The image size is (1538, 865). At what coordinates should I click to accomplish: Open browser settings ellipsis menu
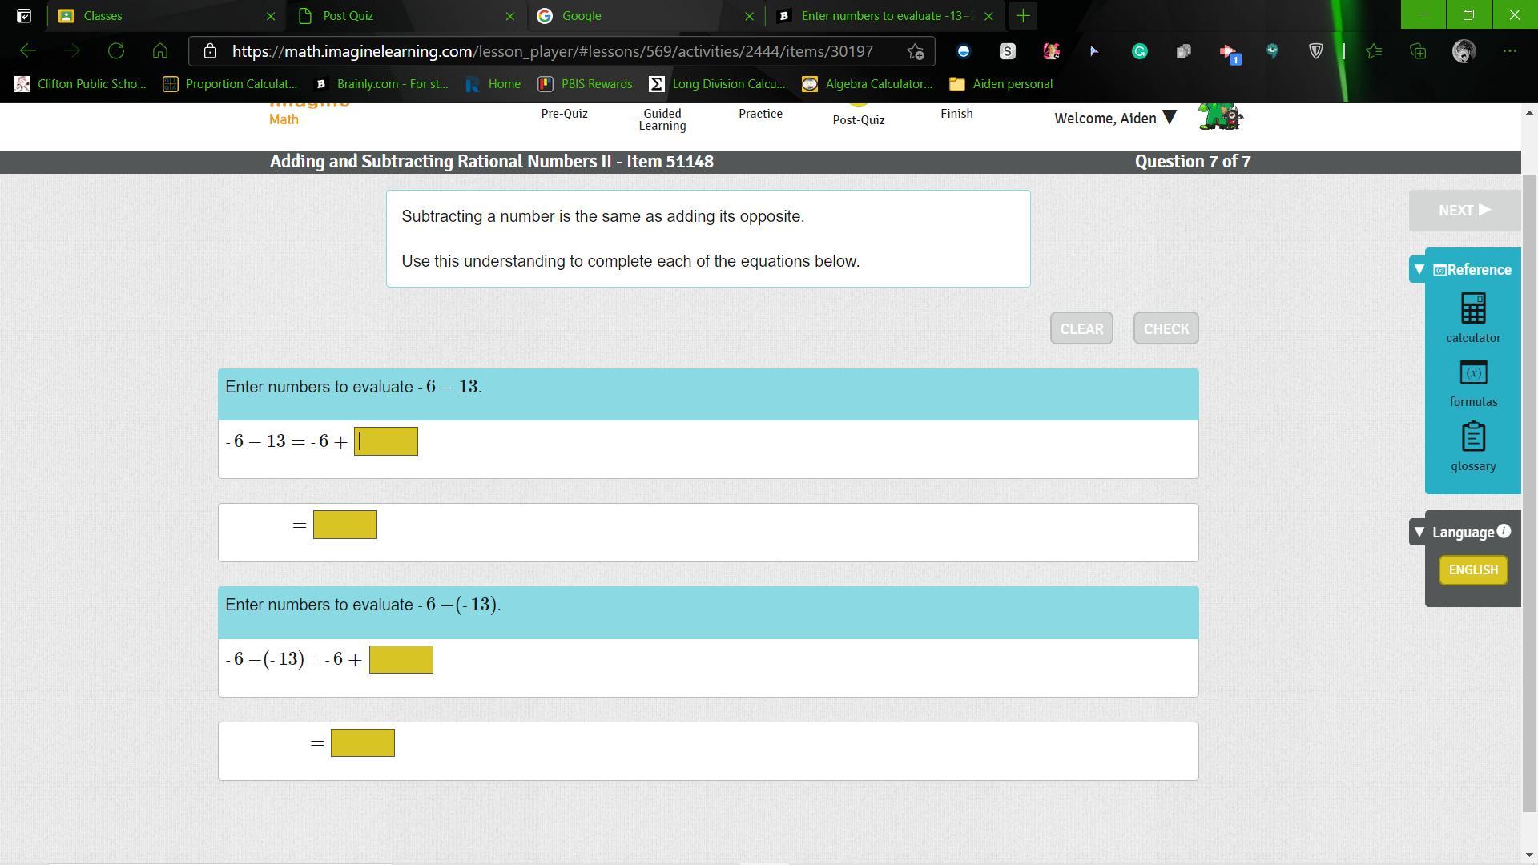click(1509, 51)
